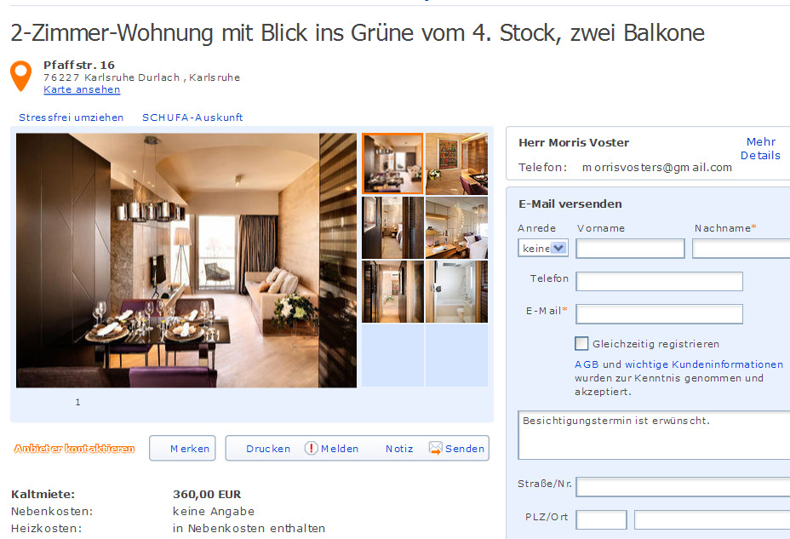The image size is (790, 539).
Task: Click the Besichtigungstermin message text area
Action: 654,435
